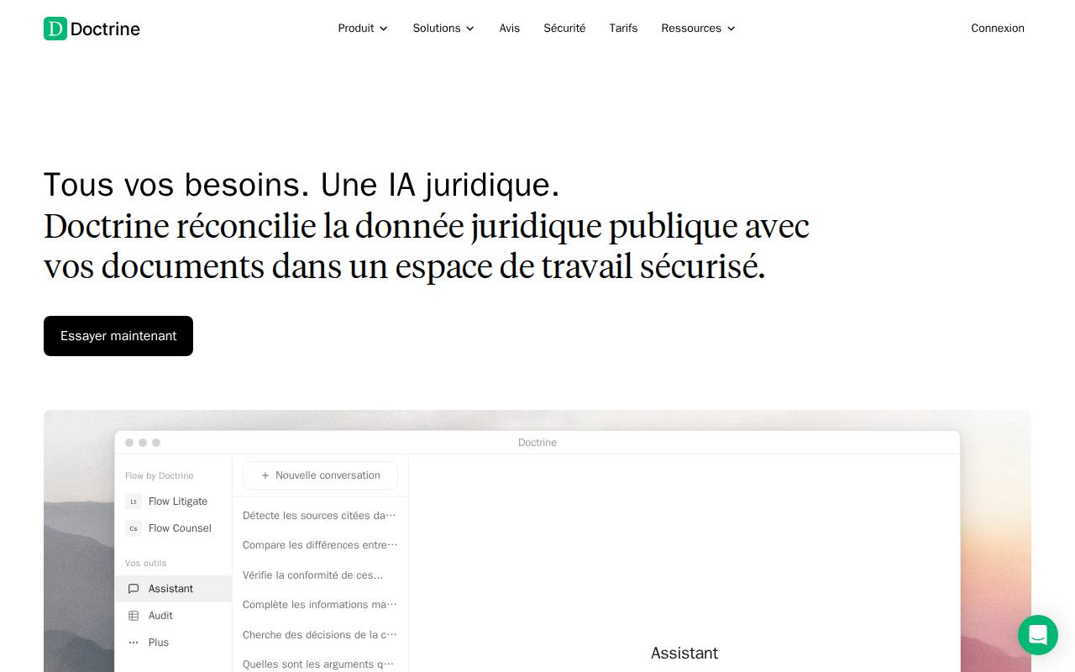Click the Connexion link
The image size is (1075, 672).
click(998, 29)
